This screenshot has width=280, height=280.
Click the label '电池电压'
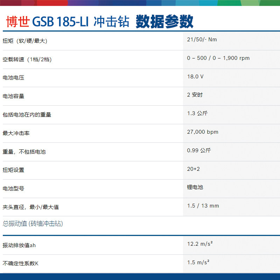(13, 78)
